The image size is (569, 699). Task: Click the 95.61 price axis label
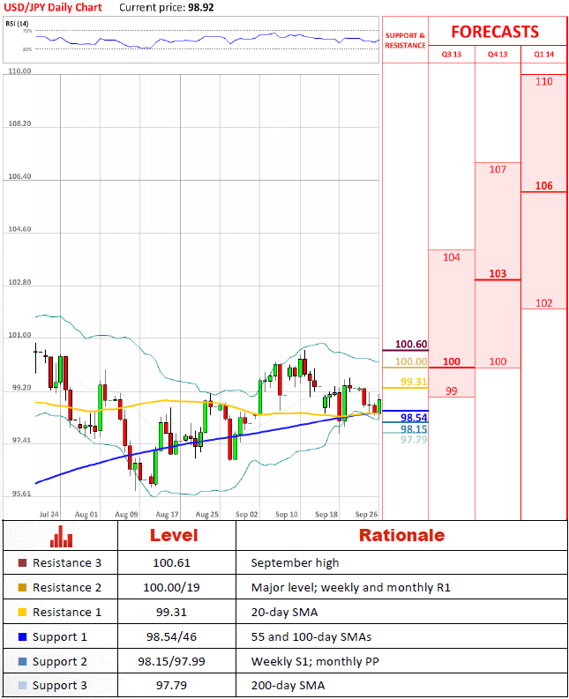coord(21,494)
